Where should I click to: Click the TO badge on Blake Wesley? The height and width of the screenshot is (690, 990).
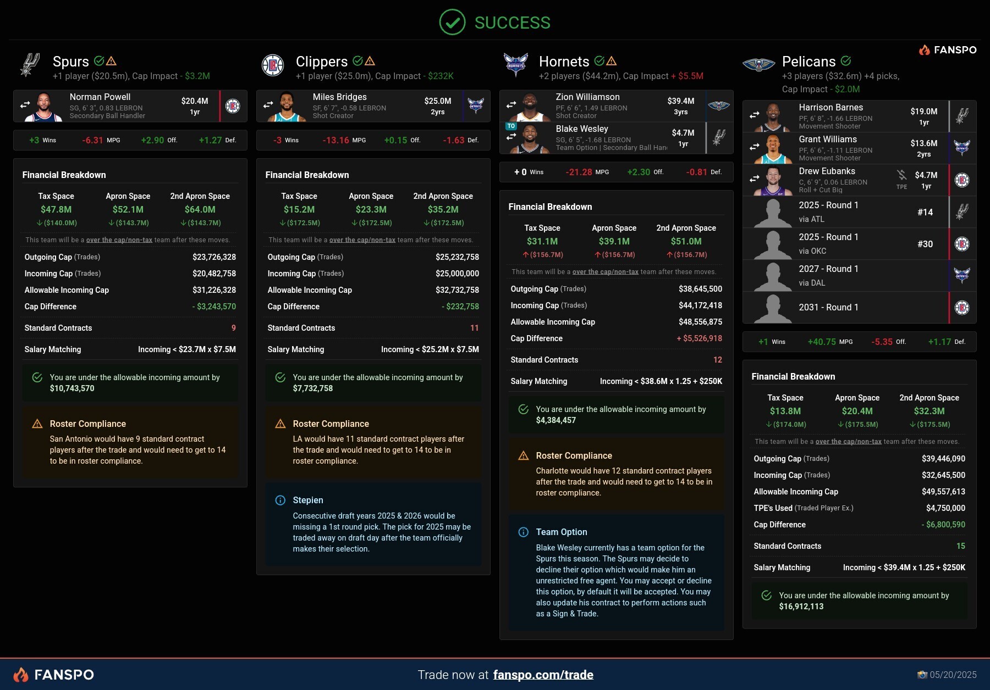(x=512, y=126)
